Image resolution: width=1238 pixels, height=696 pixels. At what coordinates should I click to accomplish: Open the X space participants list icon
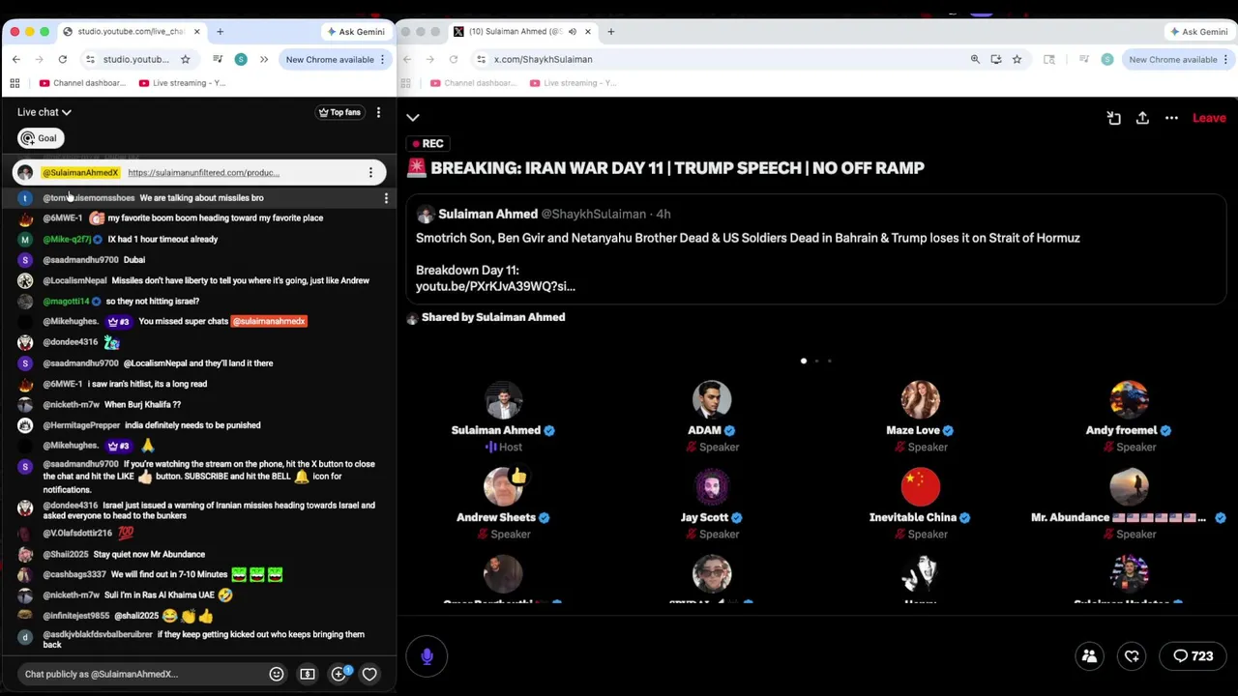pos(1089,656)
